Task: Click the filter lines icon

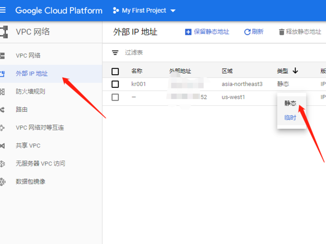Action: [115, 53]
